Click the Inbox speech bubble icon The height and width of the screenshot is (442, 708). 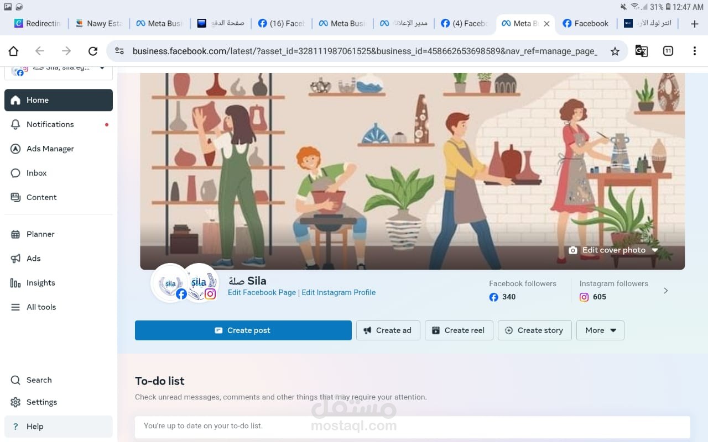15,173
